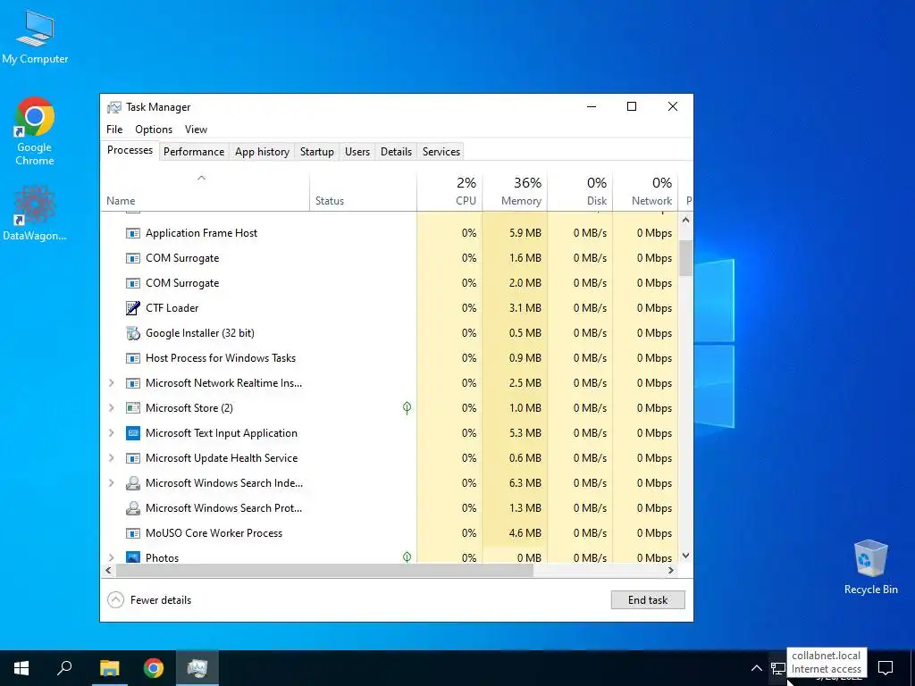Click the Task Manager title bar icon
Viewport: 915px width, 686px height.
[114, 107]
